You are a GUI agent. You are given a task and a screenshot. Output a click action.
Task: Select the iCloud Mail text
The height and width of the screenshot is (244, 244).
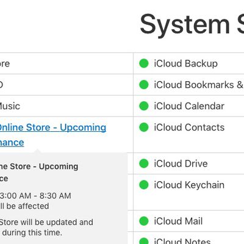[x=178, y=221]
